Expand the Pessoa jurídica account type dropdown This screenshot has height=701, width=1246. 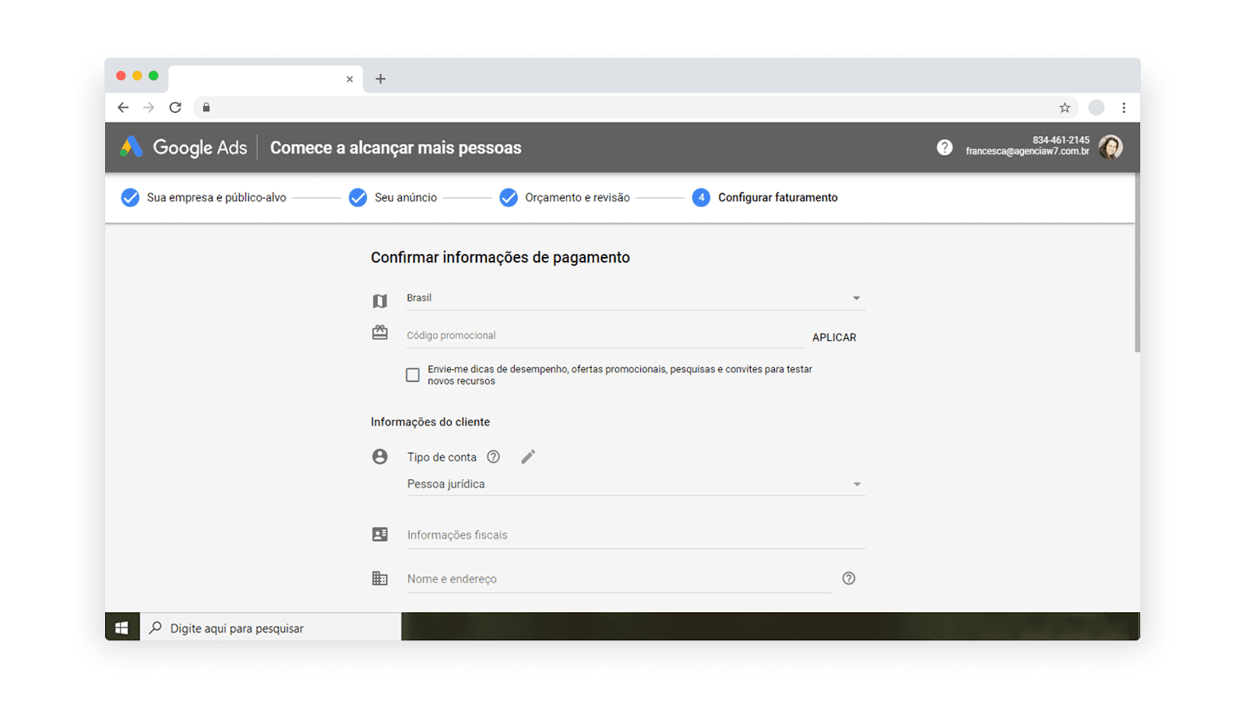635,484
